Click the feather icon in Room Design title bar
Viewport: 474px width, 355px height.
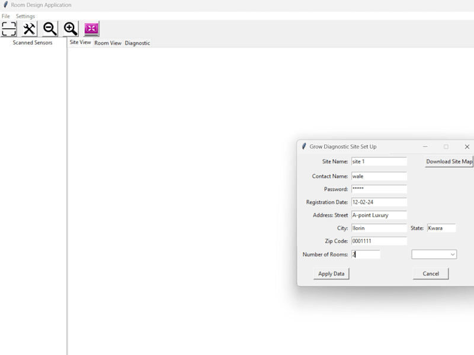tap(5, 5)
